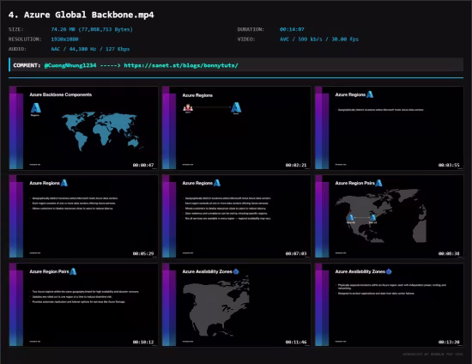Click the DURATION: label
The height and width of the screenshot is (364, 472).
coord(251,29)
